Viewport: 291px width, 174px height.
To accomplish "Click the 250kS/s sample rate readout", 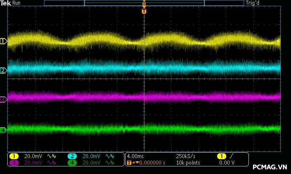I will 186,156.
